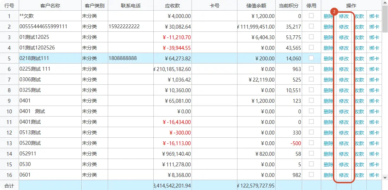Image resolution: width=388 pixels, height=190 pixels.
Task: Click 绑卡 for customer 0530
Action: [374, 165]
